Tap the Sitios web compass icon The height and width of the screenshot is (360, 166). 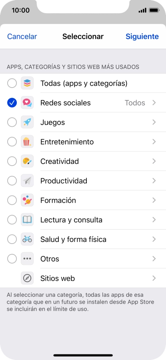tap(27, 278)
